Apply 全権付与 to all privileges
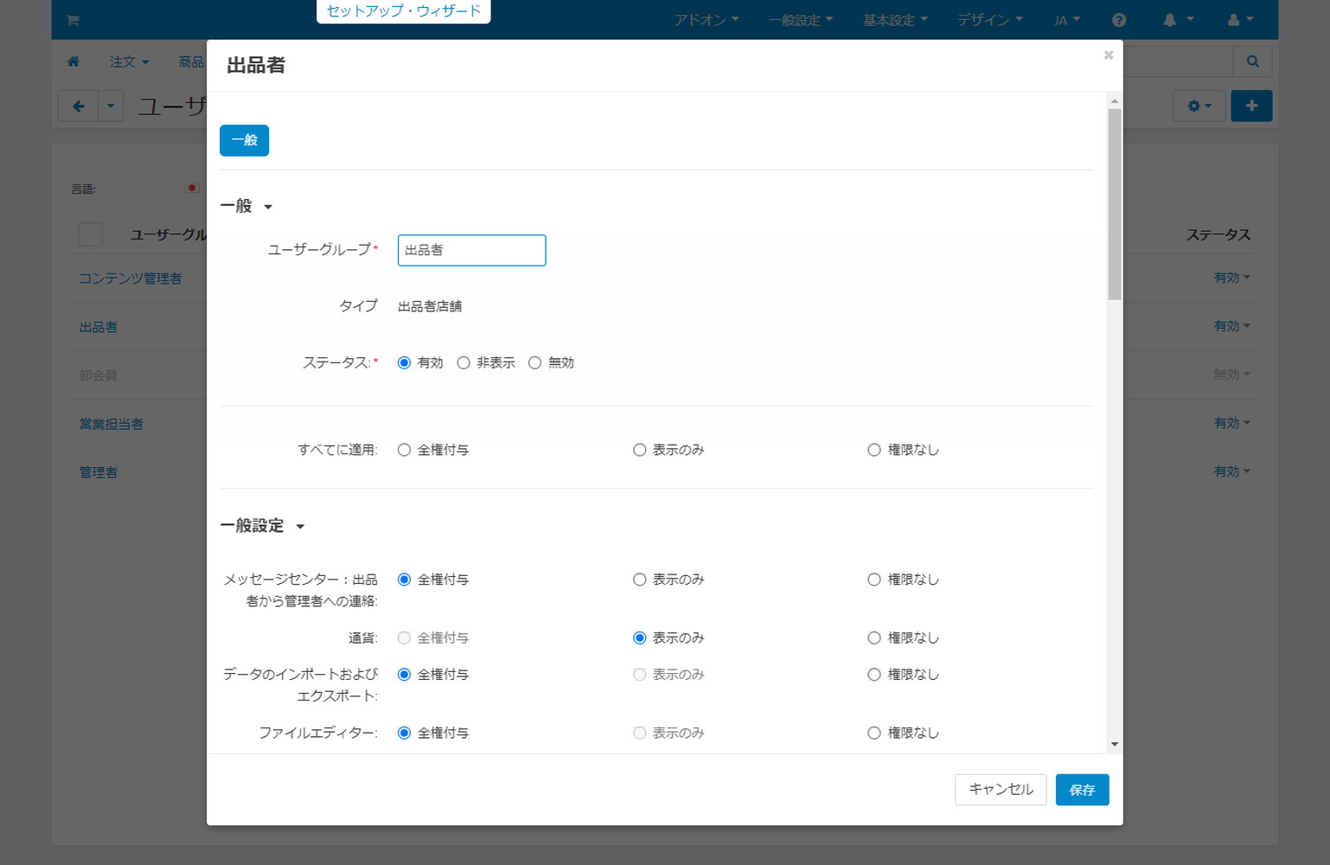 tap(404, 450)
